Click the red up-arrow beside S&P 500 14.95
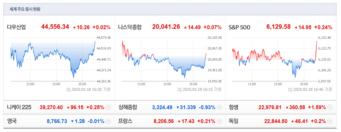341x132 pixels. [x=296, y=28]
